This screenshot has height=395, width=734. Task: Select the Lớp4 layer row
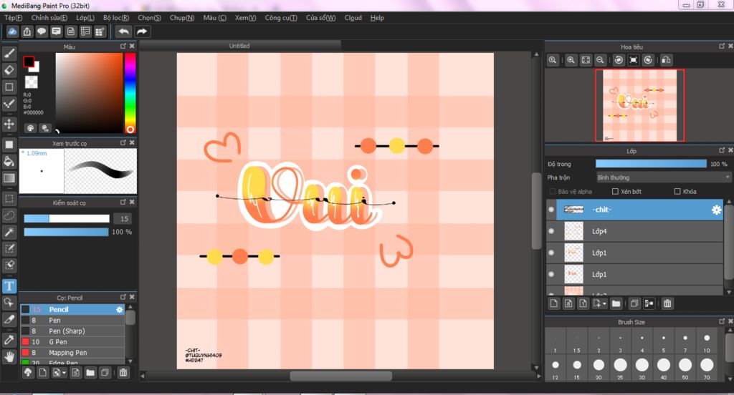[639, 231]
